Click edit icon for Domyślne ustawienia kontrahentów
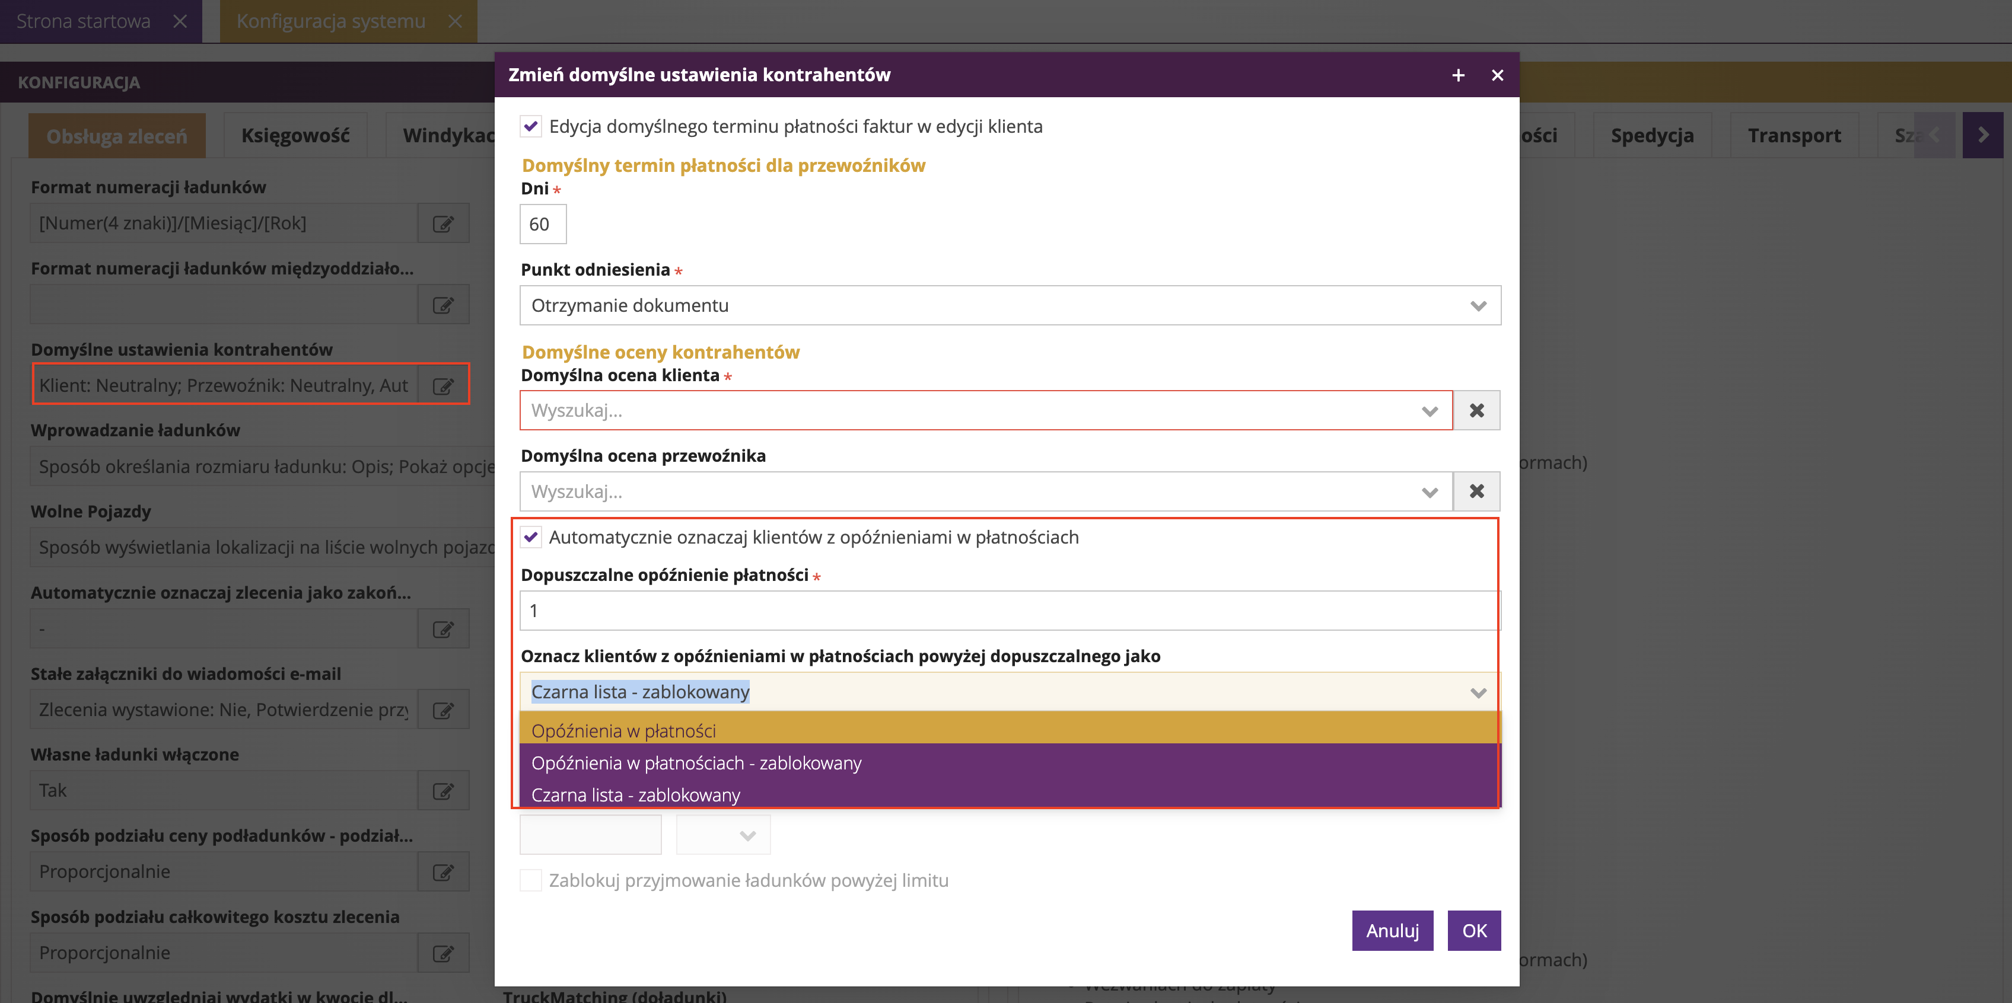This screenshot has width=2012, height=1003. (443, 385)
